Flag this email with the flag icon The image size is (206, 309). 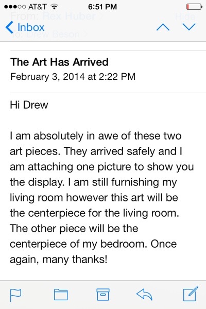[x=15, y=295]
